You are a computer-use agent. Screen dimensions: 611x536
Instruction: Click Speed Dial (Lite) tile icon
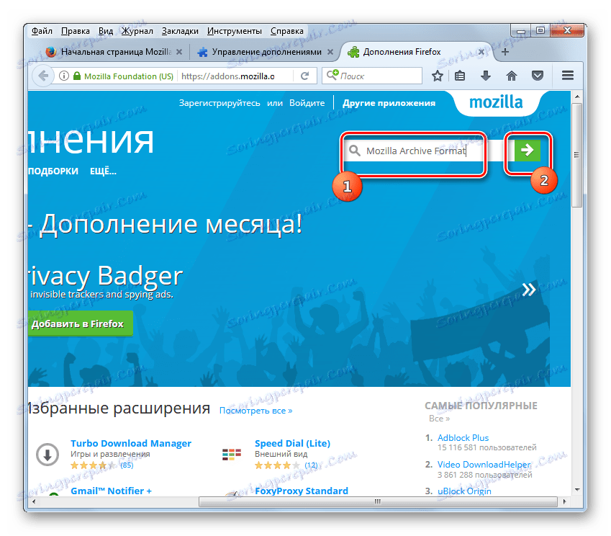click(232, 455)
